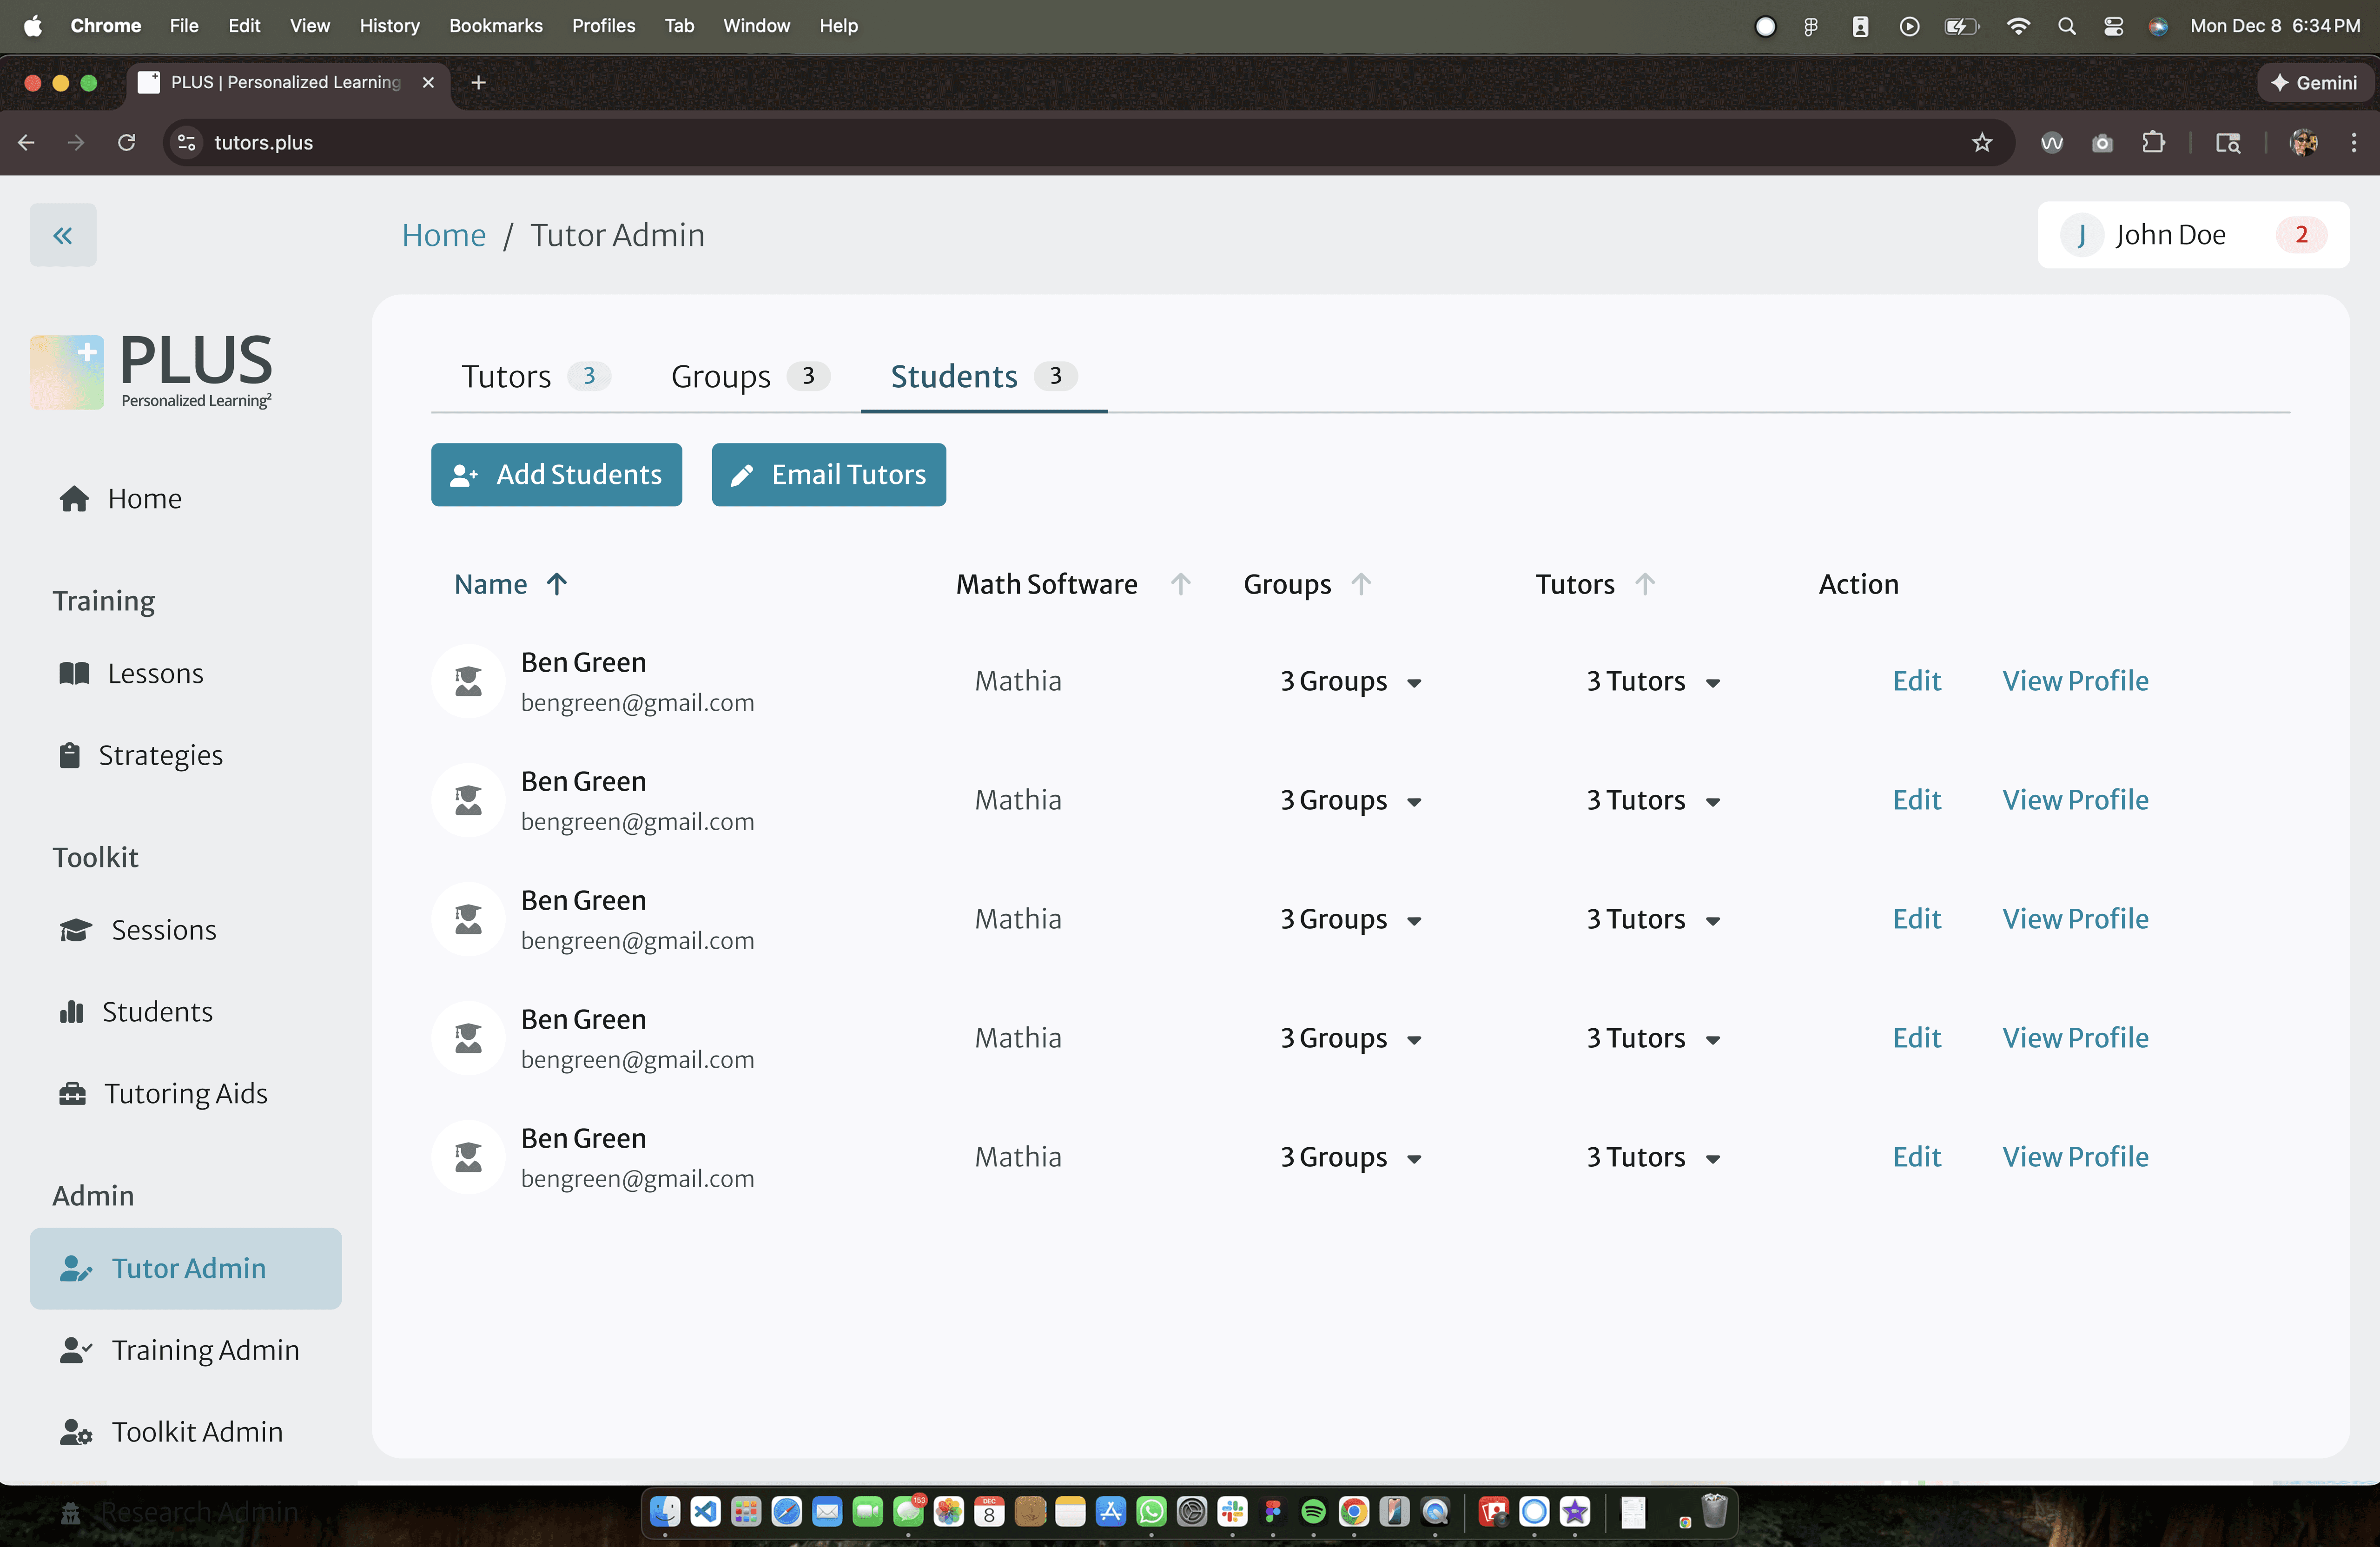Click the Add Students button
The image size is (2380, 1547).
tap(556, 474)
